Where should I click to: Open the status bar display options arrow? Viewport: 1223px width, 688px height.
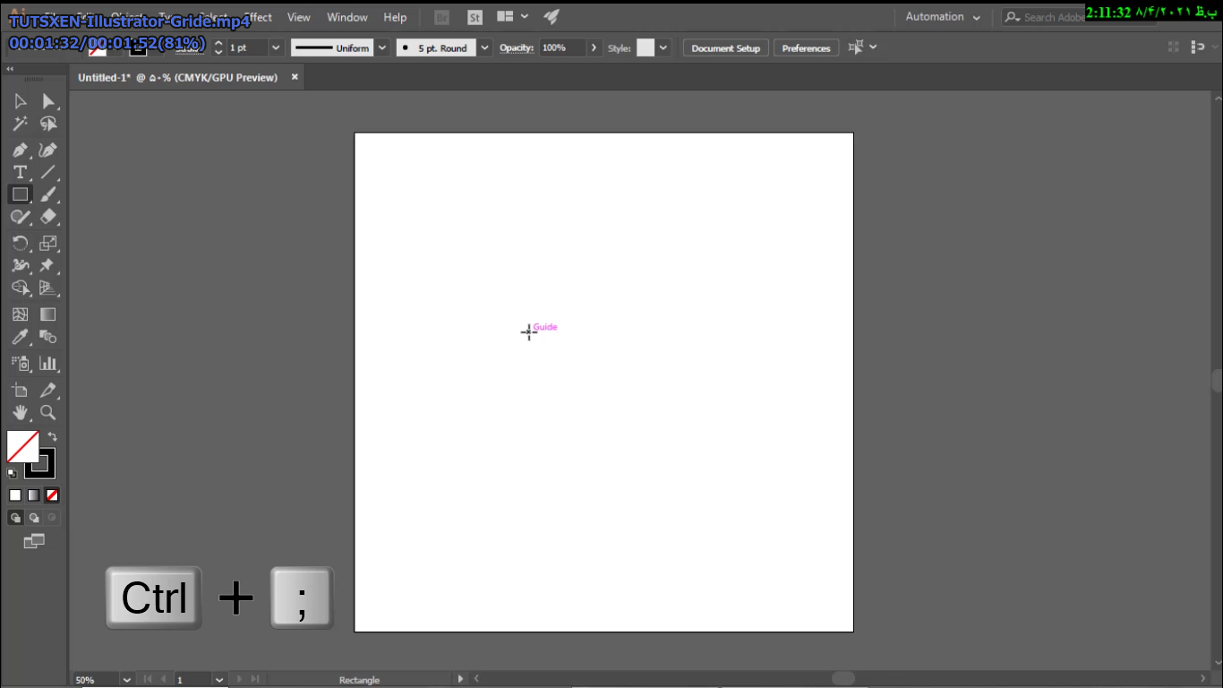click(461, 680)
